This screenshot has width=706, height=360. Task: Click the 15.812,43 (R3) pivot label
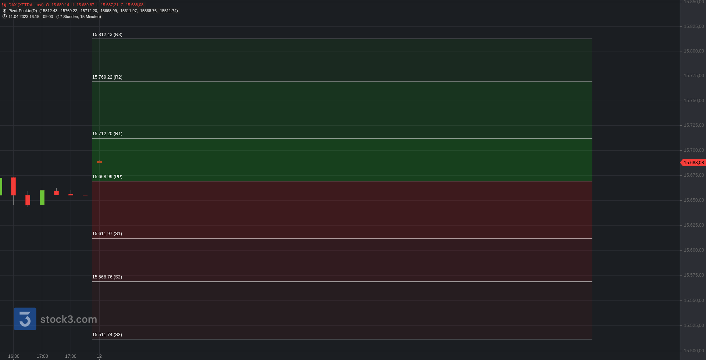[107, 35]
